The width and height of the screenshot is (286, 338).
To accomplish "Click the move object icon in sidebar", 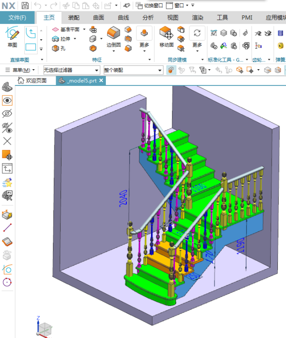I will [7, 155].
